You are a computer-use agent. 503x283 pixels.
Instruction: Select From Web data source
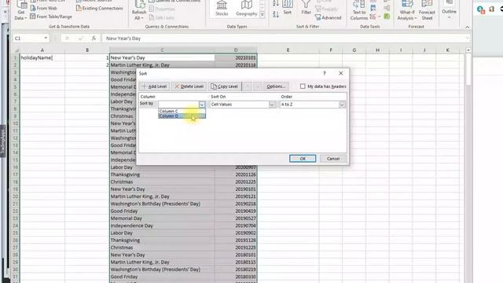[43, 8]
